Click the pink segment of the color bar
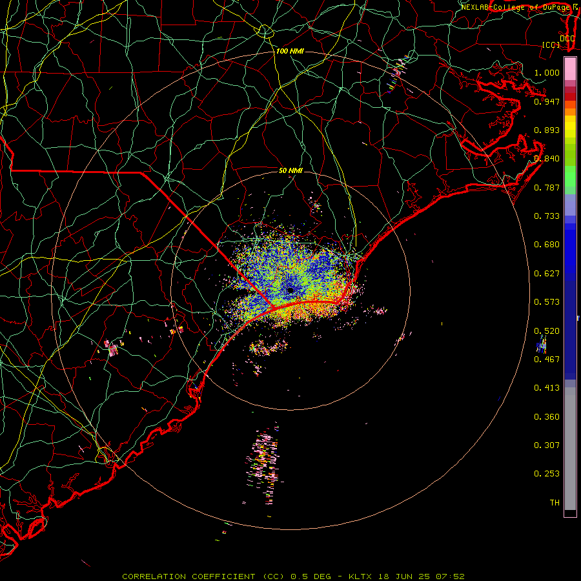The image size is (581, 581). pos(570,69)
